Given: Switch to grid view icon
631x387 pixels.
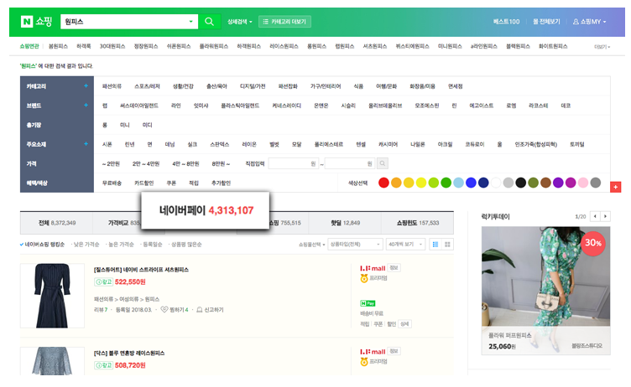Looking at the screenshot, I should click(447, 245).
